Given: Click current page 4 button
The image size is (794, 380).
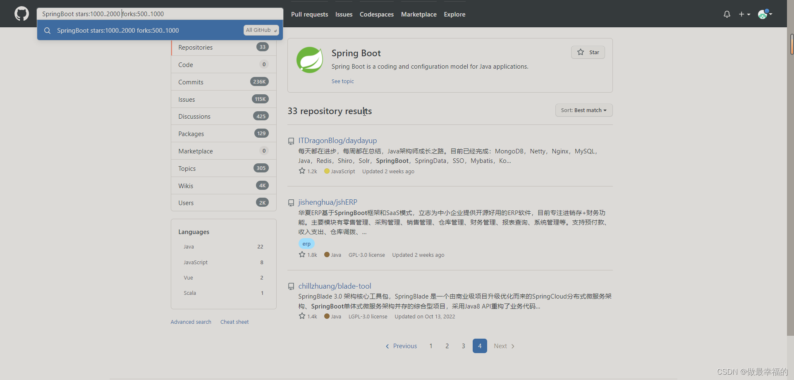Looking at the screenshot, I should coord(480,346).
